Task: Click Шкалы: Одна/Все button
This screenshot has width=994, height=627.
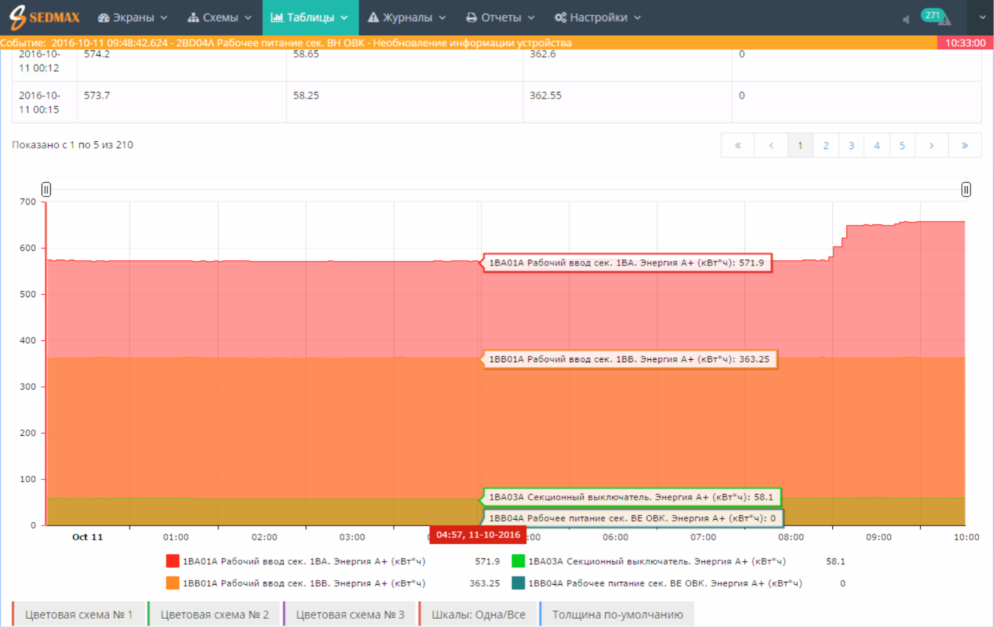Action: tap(478, 614)
